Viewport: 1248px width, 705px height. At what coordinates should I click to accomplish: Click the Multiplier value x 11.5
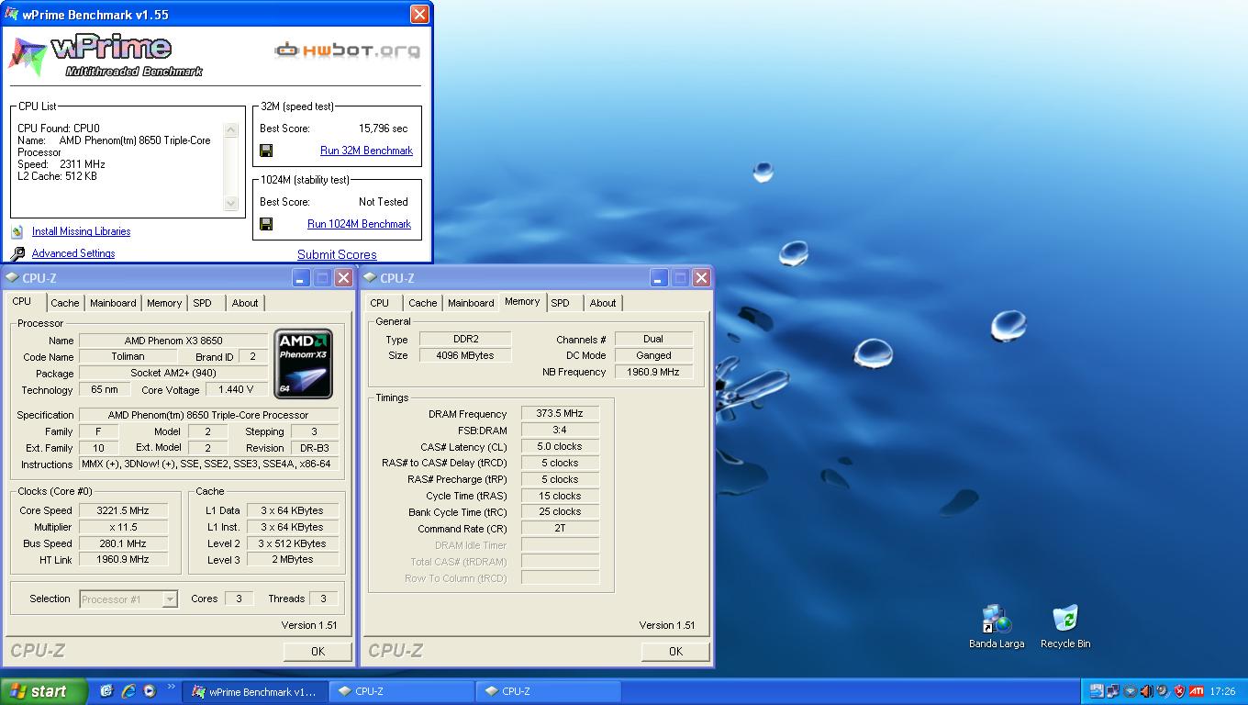pyautogui.click(x=123, y=527)
